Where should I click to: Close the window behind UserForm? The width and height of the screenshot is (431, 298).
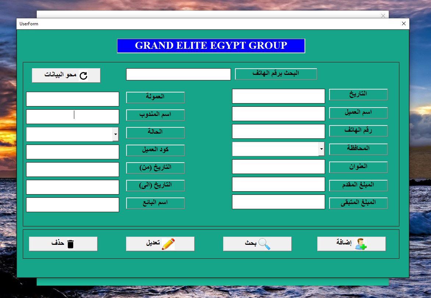tap(383, 16)
